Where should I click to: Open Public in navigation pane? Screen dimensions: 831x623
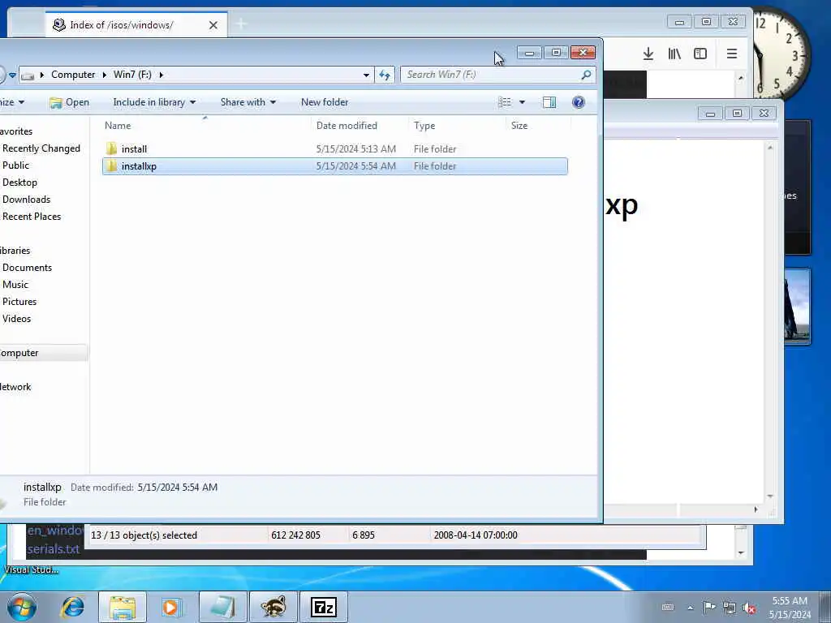pyautogui.click(x=16, y=165)
